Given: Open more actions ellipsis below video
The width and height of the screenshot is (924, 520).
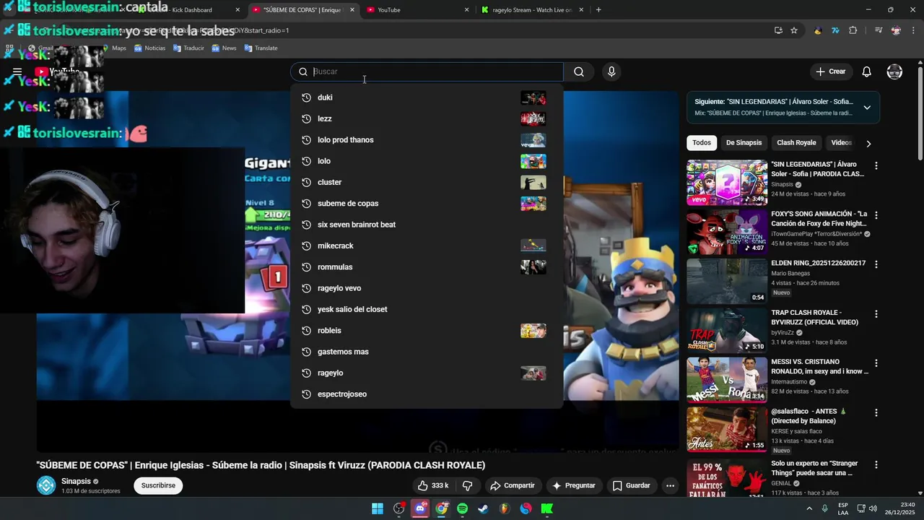Looking at the screenshot, I should [670, 485].
